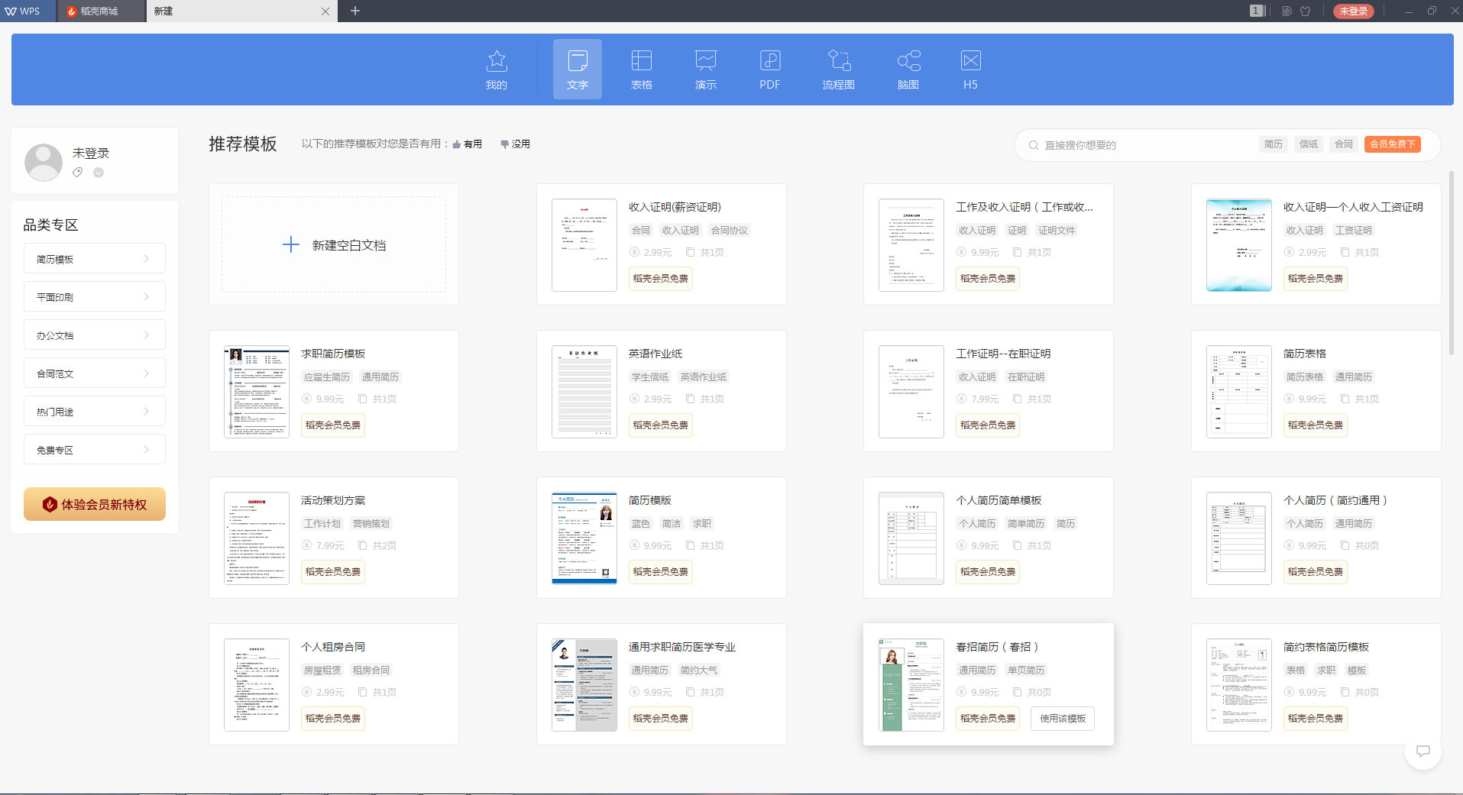1463x795 pixels.
Task: Select the 信纸 search suggestion tag
Action: pos(1309,144)
